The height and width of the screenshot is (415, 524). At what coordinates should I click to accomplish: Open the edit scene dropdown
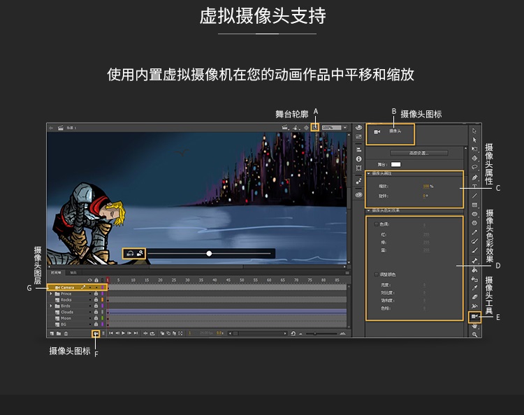pyautogui.click(x=285, y=127)
